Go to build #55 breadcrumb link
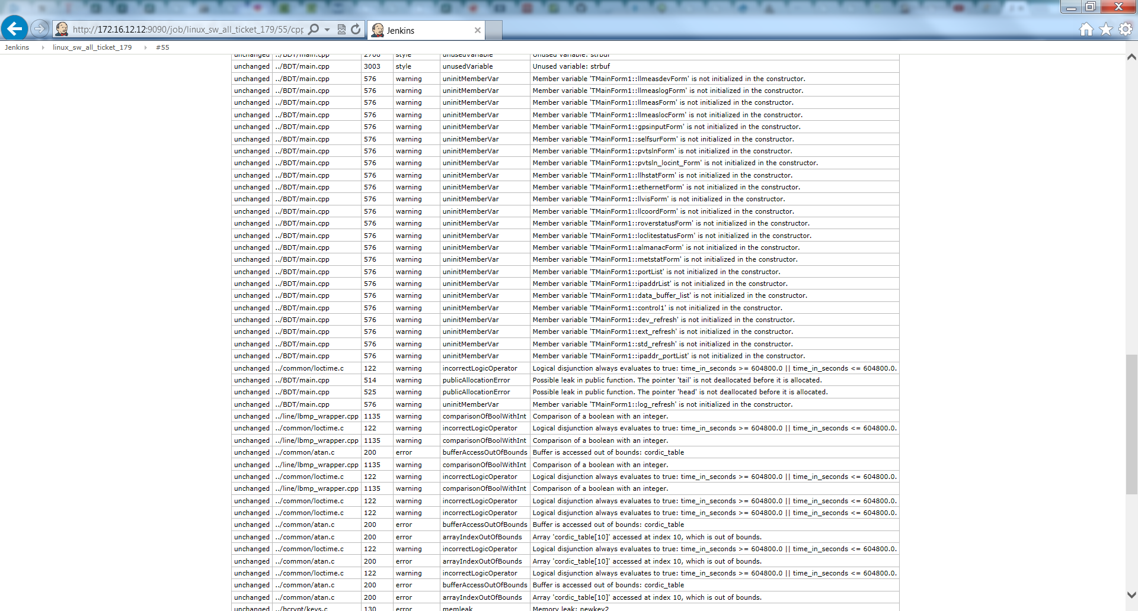The height and width of the screenshot is (611, 1138). (x=162, y=47)
